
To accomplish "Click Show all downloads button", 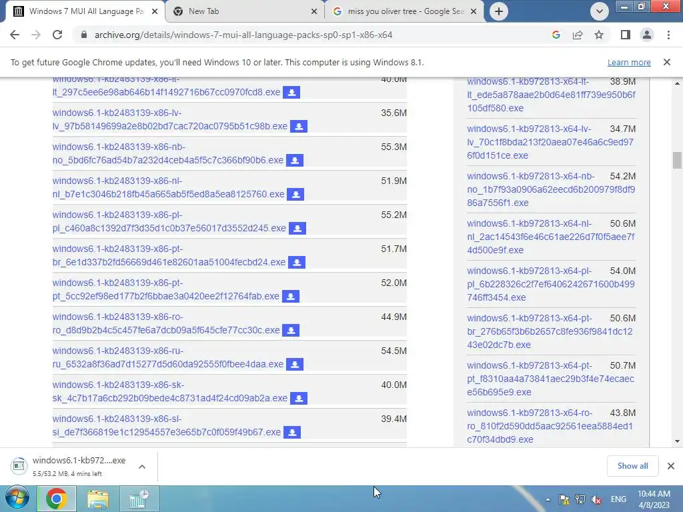I will coord(632,466).
